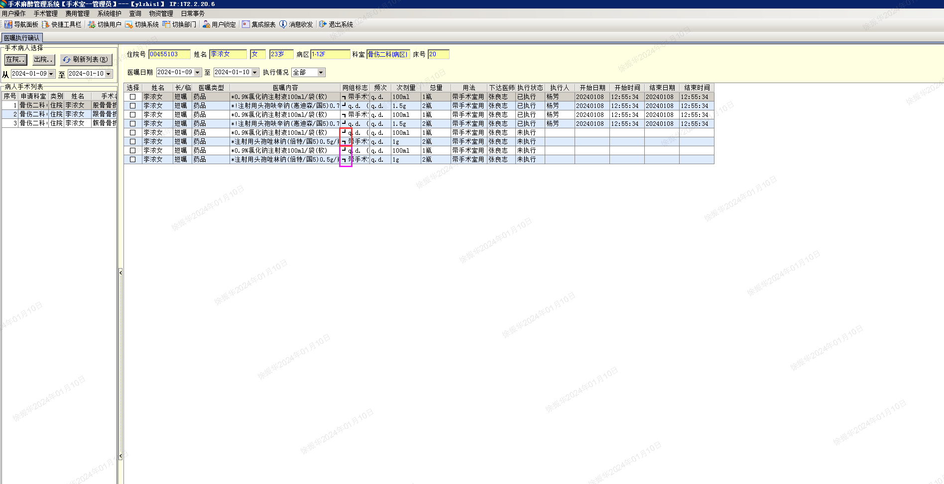Image resolution: width=944 pixels, height=484 pixels.
Task: Open 消息收发 messaging
Action: [x=296, y=24]
